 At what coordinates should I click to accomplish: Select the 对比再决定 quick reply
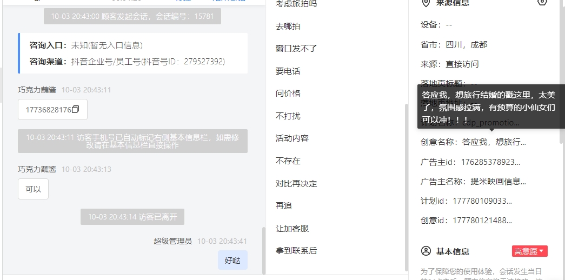(x=296, y=183)
